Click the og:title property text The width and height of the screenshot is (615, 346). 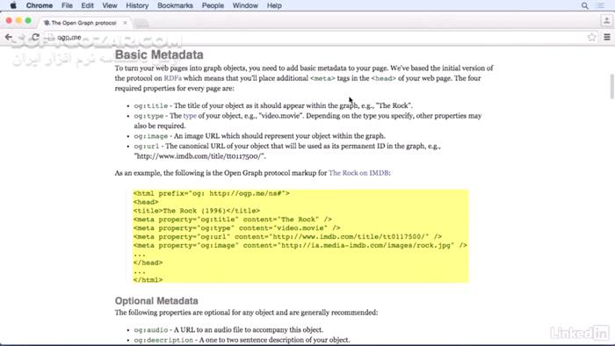(x=151, y=105)
